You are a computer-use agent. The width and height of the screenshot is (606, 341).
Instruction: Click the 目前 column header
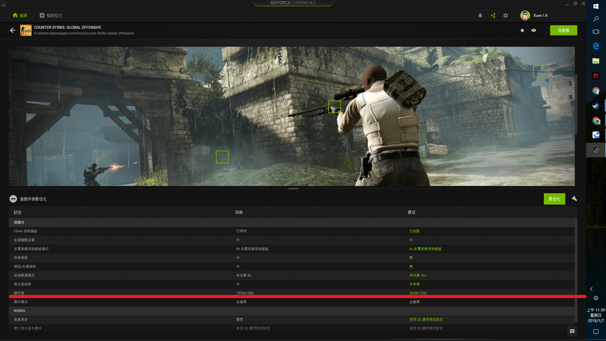coord(239,212)
